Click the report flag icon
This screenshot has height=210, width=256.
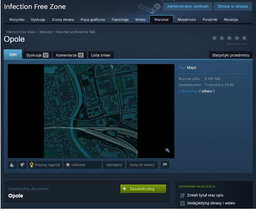pos(165,165)
